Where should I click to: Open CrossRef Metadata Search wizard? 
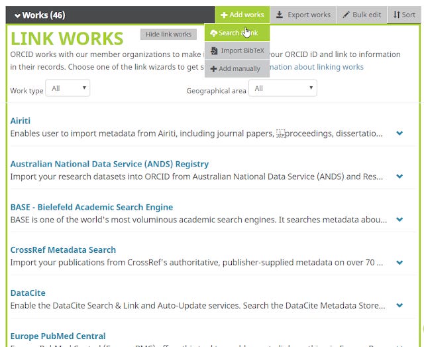[x=63, y=249]
